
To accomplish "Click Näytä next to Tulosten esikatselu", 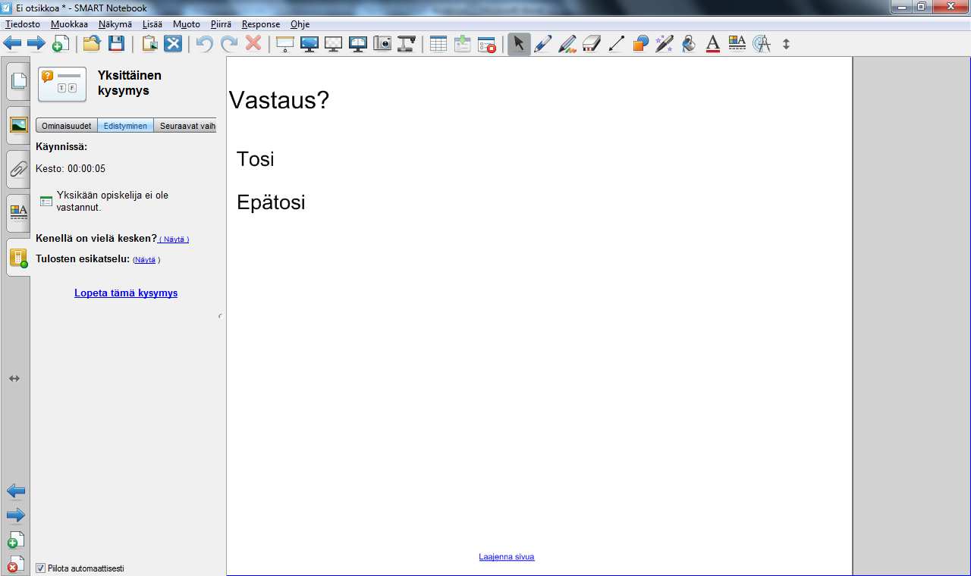I will [x=146, y=260].
